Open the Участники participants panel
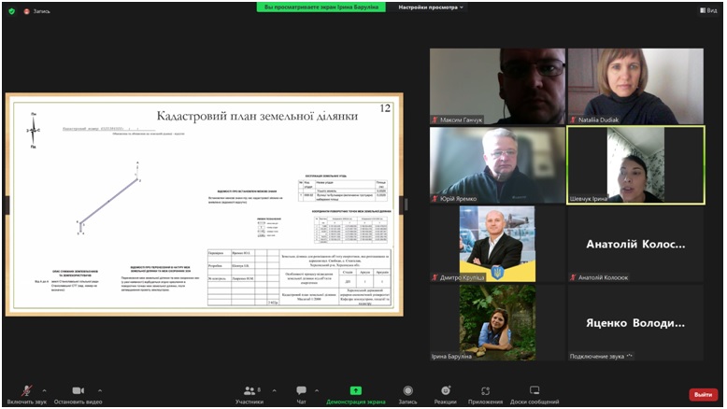Viewport: 727px width, 409px height. point(249,395)
